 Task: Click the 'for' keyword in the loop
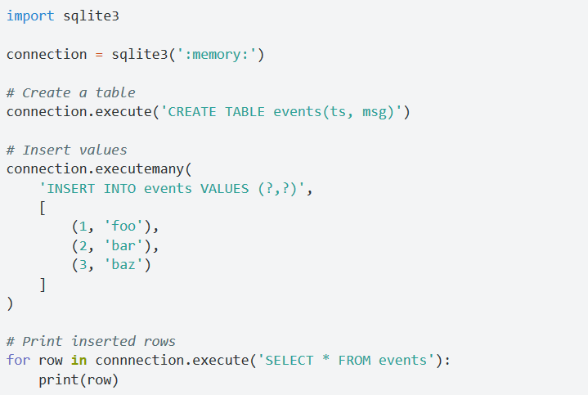tap(18, 360)
